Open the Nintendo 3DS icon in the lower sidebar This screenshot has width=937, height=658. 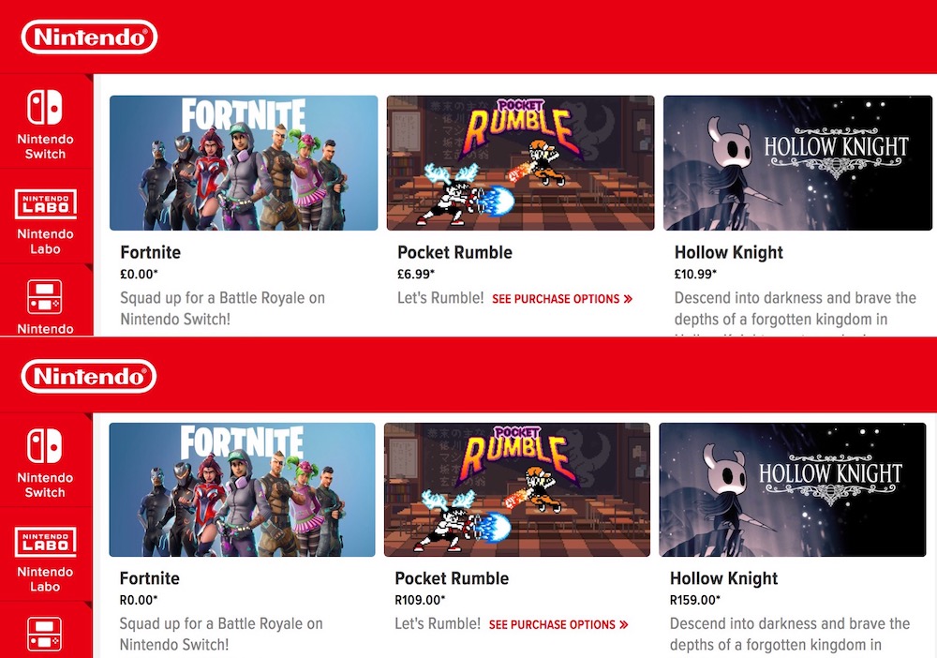coord(45,634)
